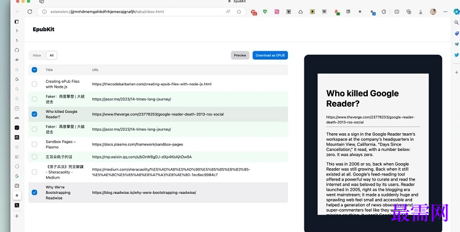Check the Sandbox Pages – Plasmo checkbox

click(x=34, y=144)
